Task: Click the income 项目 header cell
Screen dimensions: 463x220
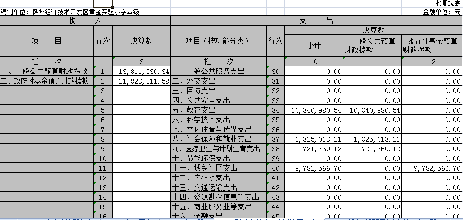Action: (x=47, y=41)
